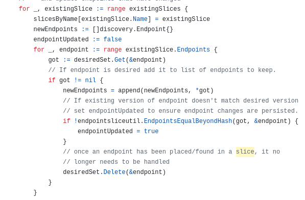The image size is (305, 200).
Task: Click the "range" keyword before existingSlices
Action: point(116,9)
